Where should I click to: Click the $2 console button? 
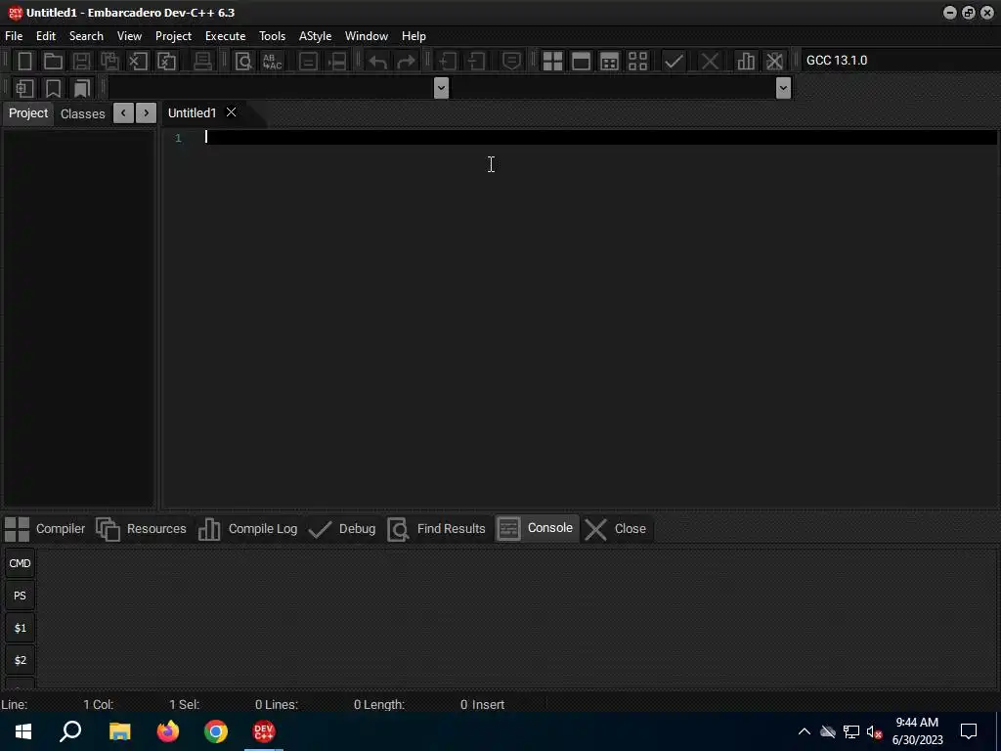(20, 660)
